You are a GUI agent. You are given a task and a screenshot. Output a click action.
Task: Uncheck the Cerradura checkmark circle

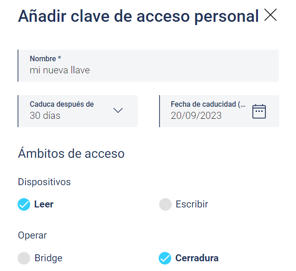click(x=165, y=258)
